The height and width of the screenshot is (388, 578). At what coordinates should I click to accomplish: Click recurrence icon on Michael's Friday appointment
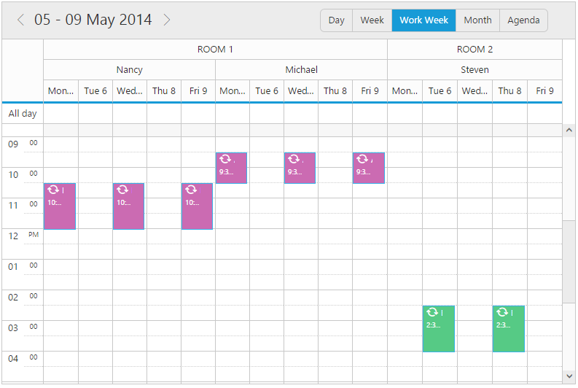point(362,159)
